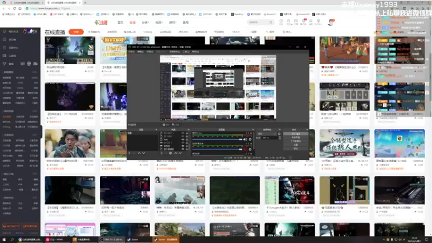Switch to OBS in taskbar
Screen dimensions: 432x243
(112, 240)
